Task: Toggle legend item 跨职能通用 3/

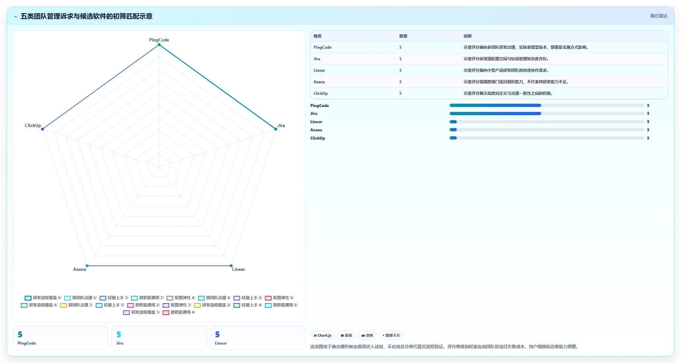Action: 147,298
